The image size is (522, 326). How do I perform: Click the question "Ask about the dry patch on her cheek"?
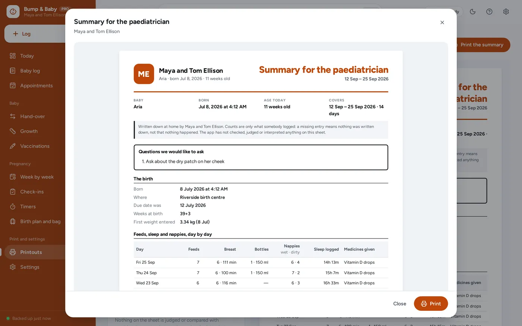pyautogui.click(x=185, y=162)
